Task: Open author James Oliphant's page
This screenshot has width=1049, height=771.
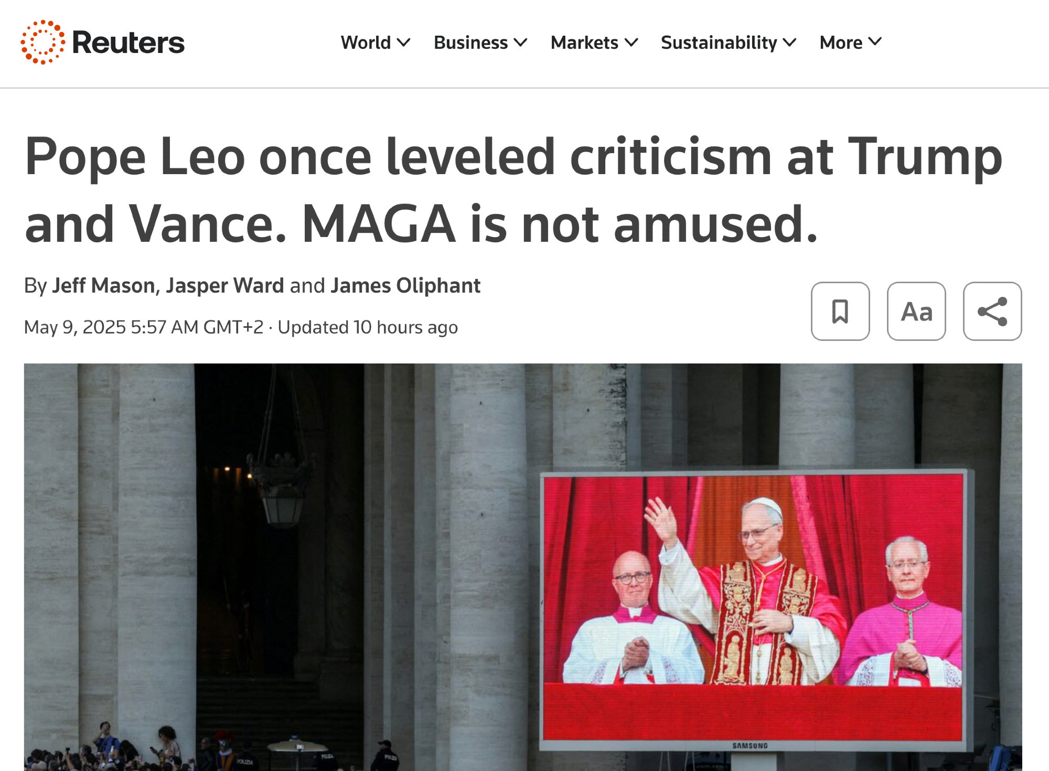Action: pos(405,286)
